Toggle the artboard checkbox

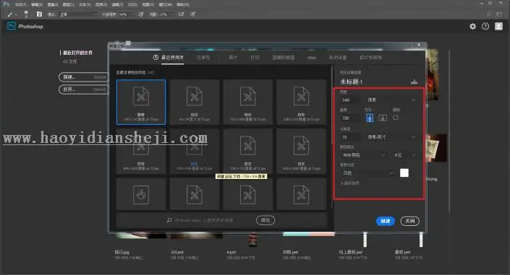[x=396, y=118]
